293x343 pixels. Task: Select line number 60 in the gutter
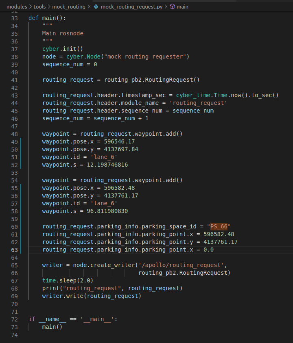(x=15, y=226)
